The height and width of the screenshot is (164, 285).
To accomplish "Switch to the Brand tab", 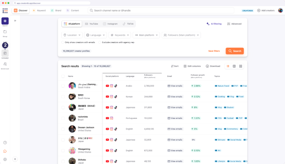I will click(x=56, y=11).
